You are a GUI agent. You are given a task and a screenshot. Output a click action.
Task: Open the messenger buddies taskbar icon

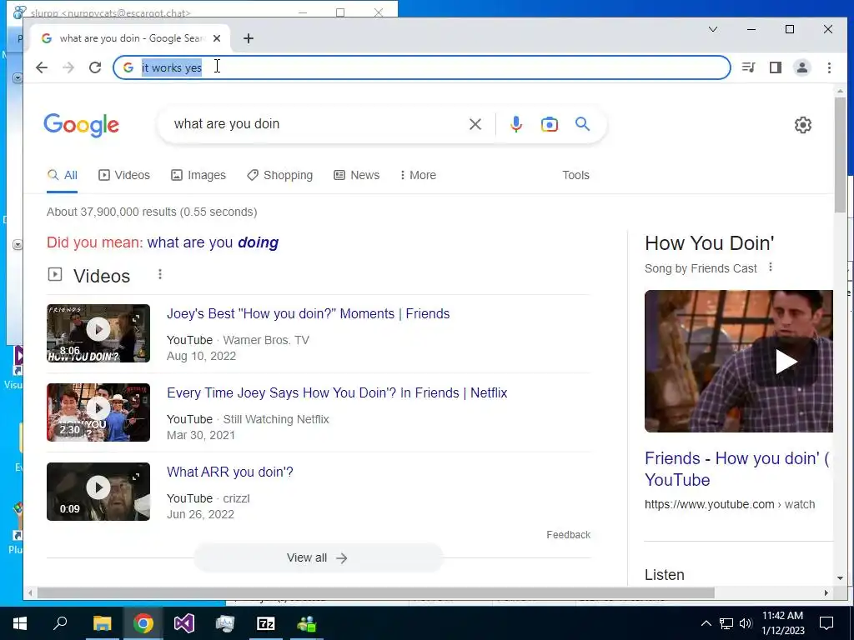click(307, 623)
